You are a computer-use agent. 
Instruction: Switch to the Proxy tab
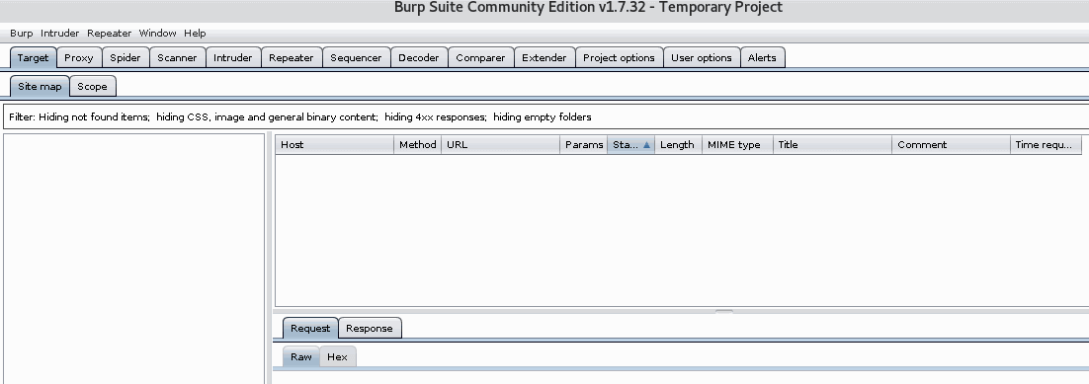78,57
